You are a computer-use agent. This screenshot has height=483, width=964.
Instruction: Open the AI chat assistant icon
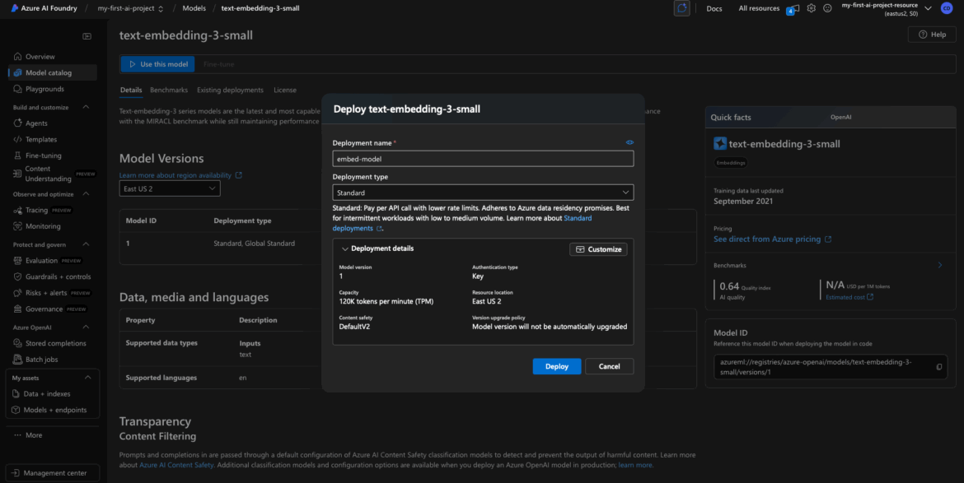[x=681, y=8]
